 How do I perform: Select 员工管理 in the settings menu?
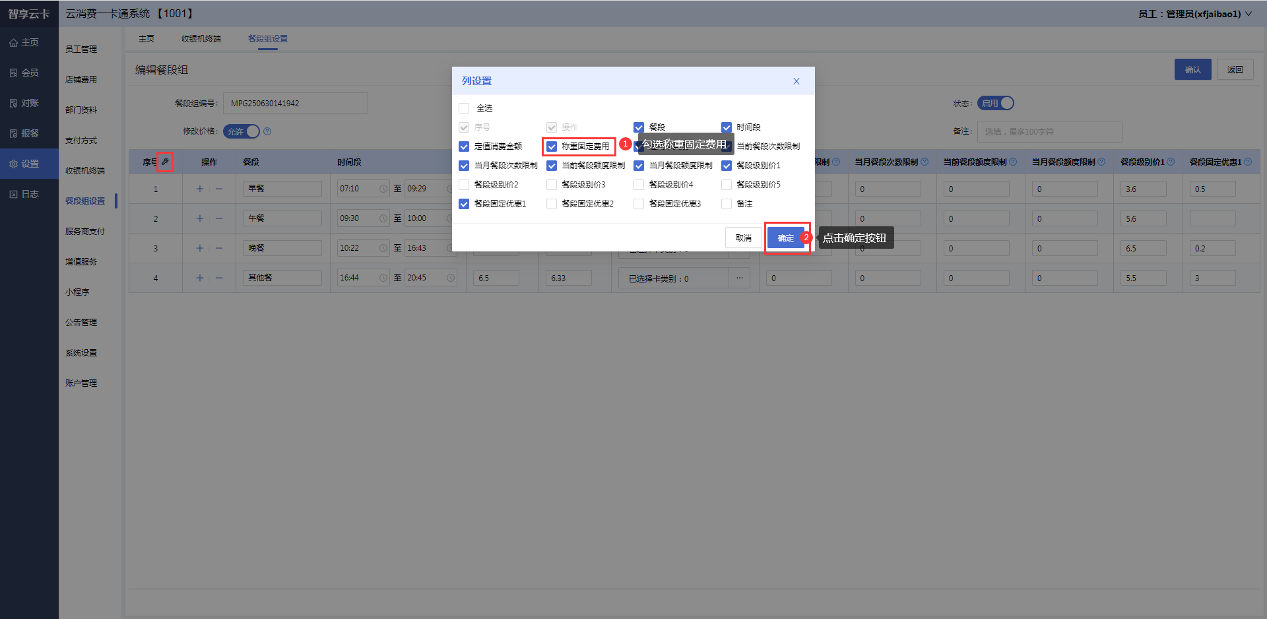(x=81, y=49)
